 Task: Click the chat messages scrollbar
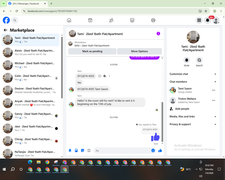tap(162, 122)
